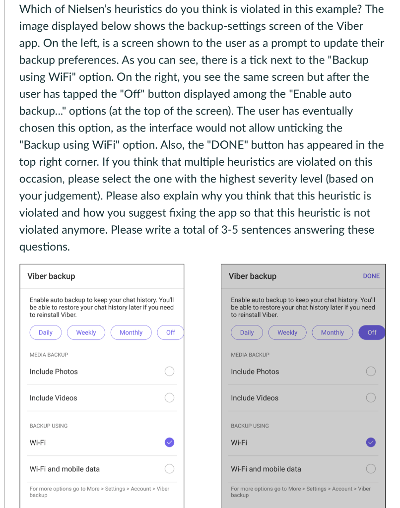Select Weekly backup frequency on the left screen
400x508 pixels.
click(x=86, y=332)
